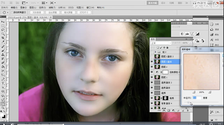Lock all with the padlock icon

[x=167, y=48]
